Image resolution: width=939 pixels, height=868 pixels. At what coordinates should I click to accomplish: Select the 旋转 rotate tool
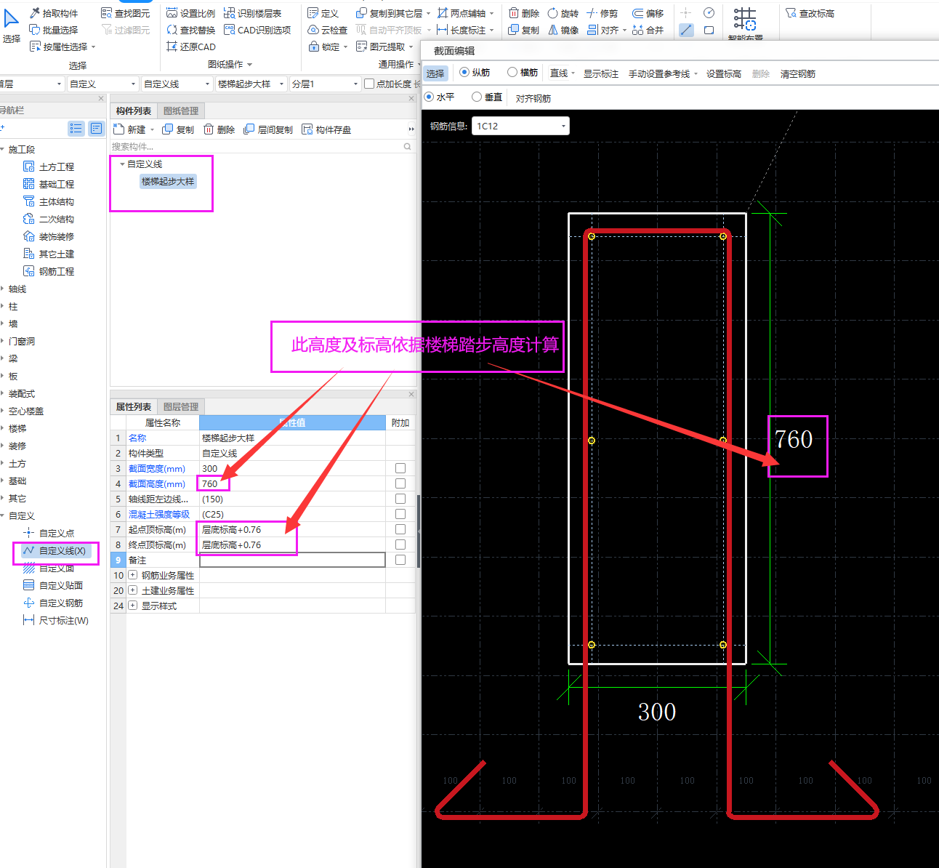point(563,13)
